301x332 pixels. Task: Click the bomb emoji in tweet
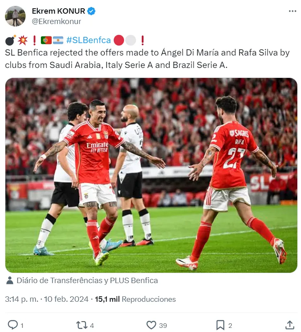(x=10, y=40)
